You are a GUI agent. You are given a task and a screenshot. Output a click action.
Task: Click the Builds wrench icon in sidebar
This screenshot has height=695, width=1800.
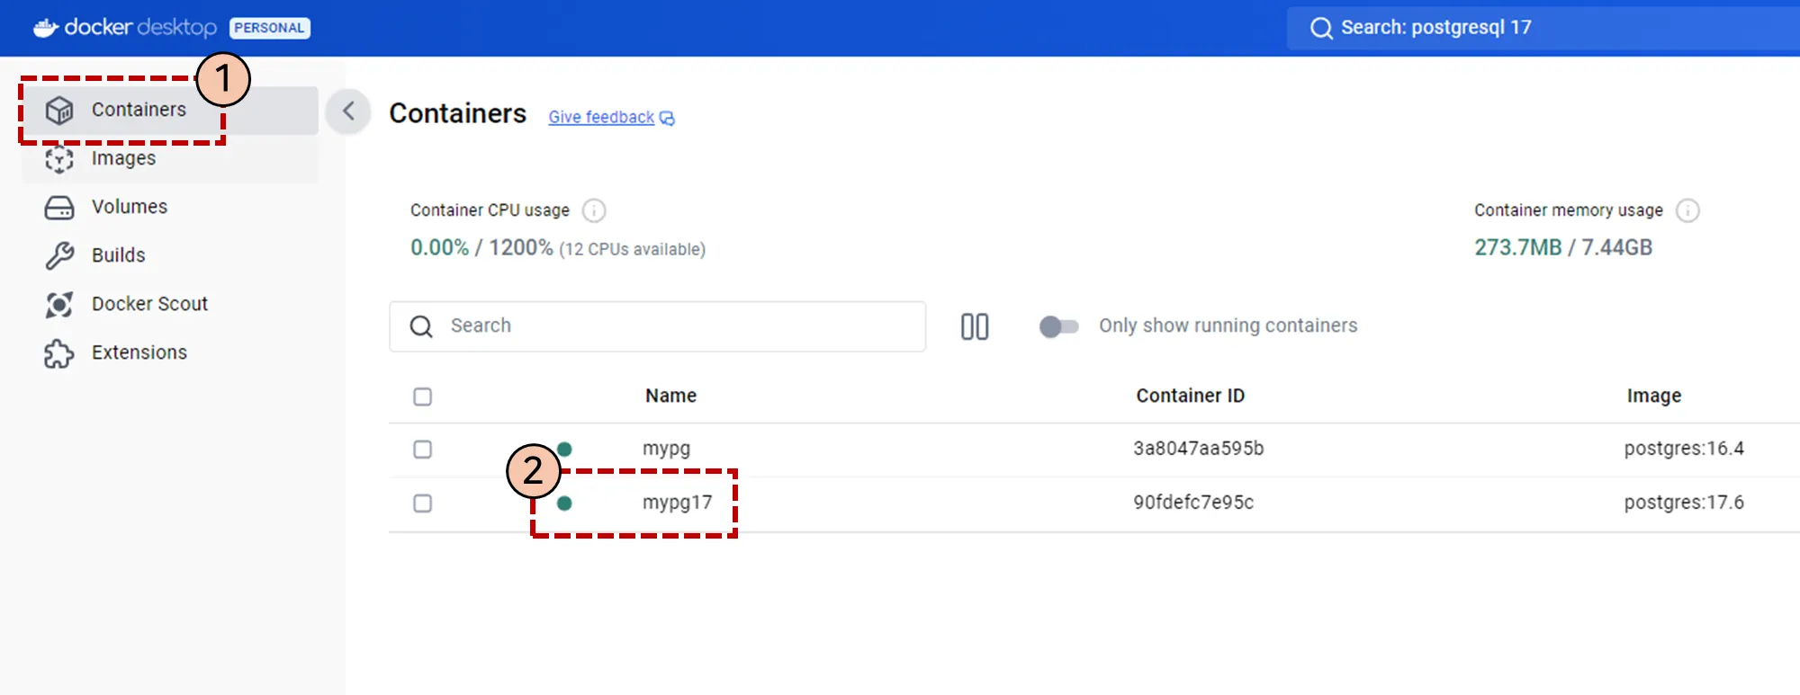pos(59,256)
